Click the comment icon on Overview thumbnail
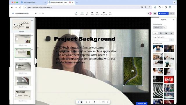The height and width of the screenshot is (105, 186). click(x=32, y=21)
